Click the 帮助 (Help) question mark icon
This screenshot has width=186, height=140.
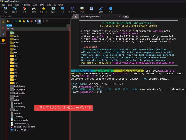[110, 10]
